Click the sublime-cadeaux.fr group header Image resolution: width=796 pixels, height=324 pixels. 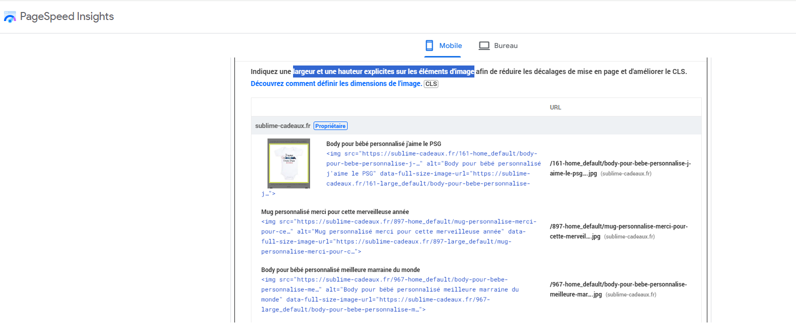[476, 126]
